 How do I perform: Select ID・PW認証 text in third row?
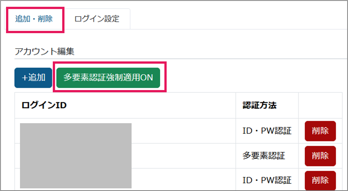(x=267, y=180)
